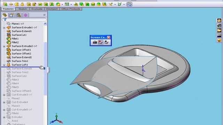Expand the Cut-Extrude4 tree node
This screenshot has width=223, height=125.
point(4,102)
